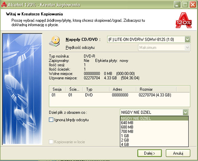Close the Kreator kopiowania window
Image resolution: width=198 pixels, height=161 pixels.
pos(193,5)
